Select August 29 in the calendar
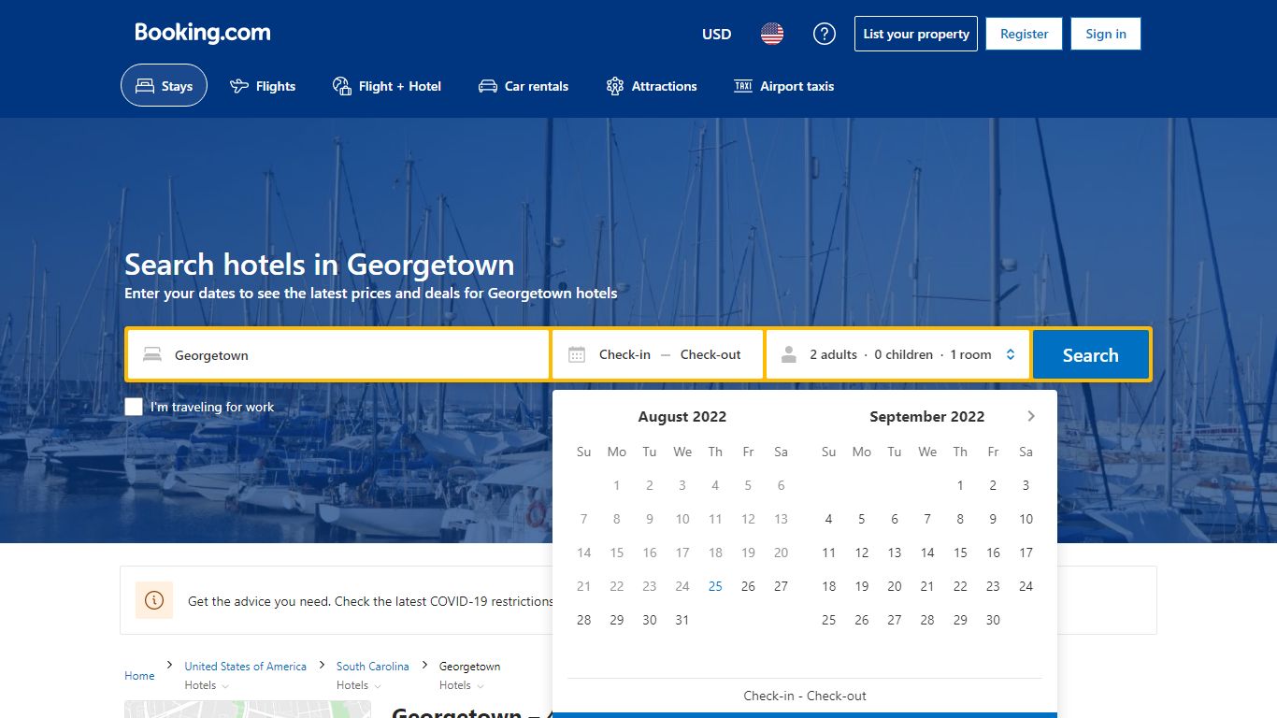Viewport: 1277px width, 718px height. coord(617,620)
